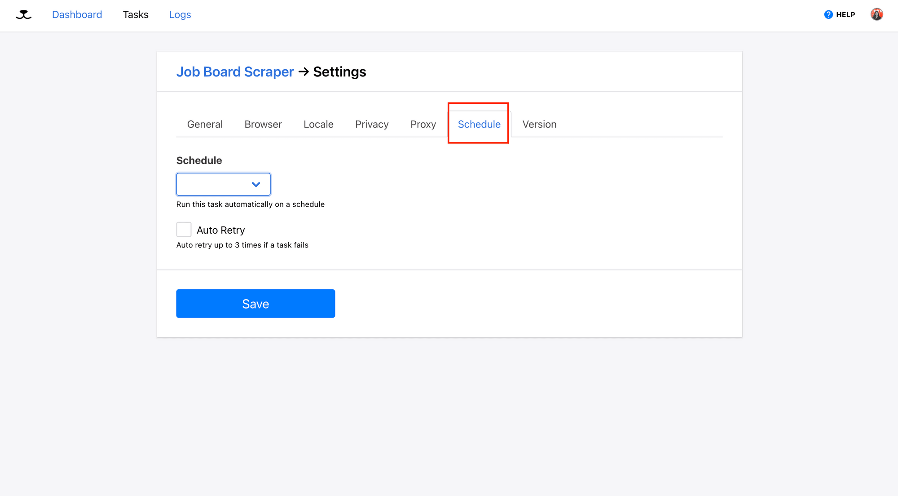This screenshot has height=496, width=898.
Task: Switch to the Proxy tab
Action: click(x=423, y=124)
